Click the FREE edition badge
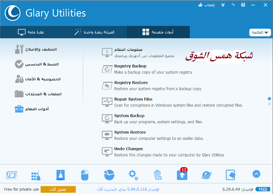 263,189
